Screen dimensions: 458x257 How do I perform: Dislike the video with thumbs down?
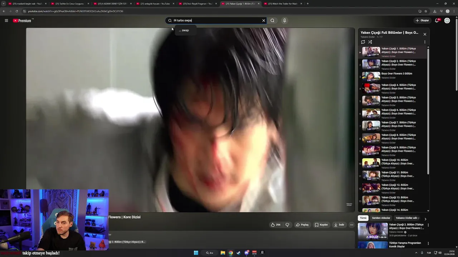tap(287, 225)
